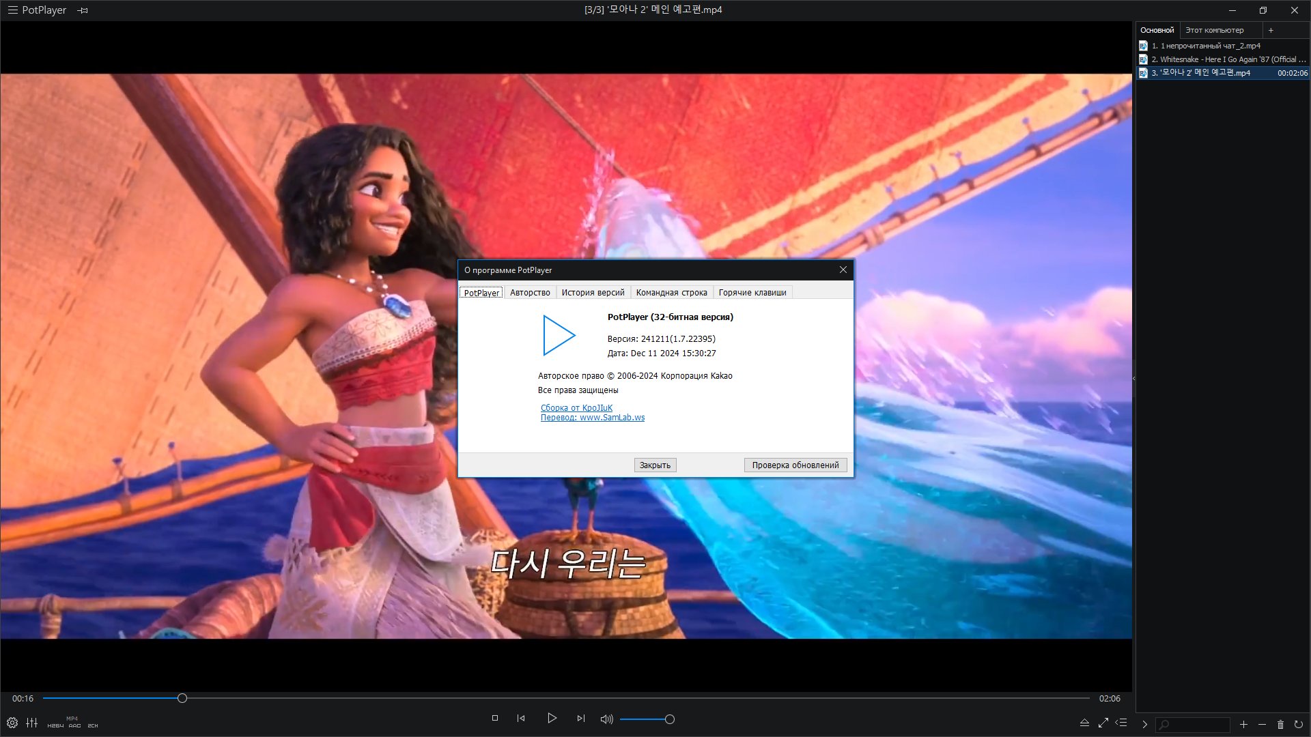1311x737 pixels.
Task: Open the equalizer control panel
Action: (32, 723)
